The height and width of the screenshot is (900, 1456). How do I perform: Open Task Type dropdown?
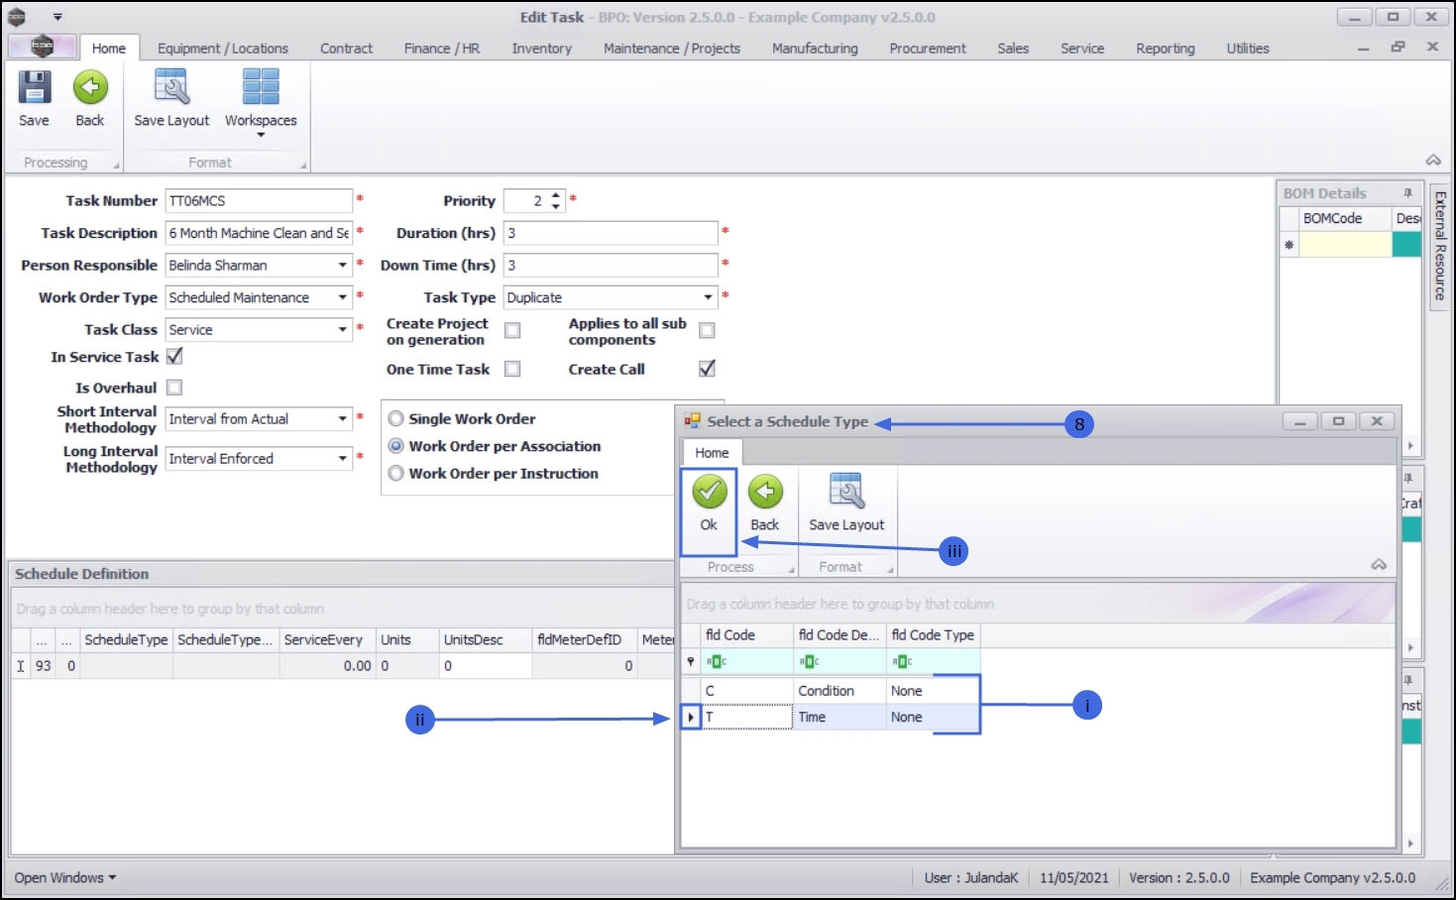[708, 297]
